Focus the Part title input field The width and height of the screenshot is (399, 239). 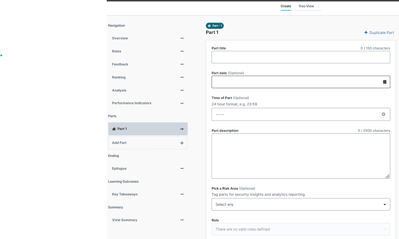[x=300, y=57]
